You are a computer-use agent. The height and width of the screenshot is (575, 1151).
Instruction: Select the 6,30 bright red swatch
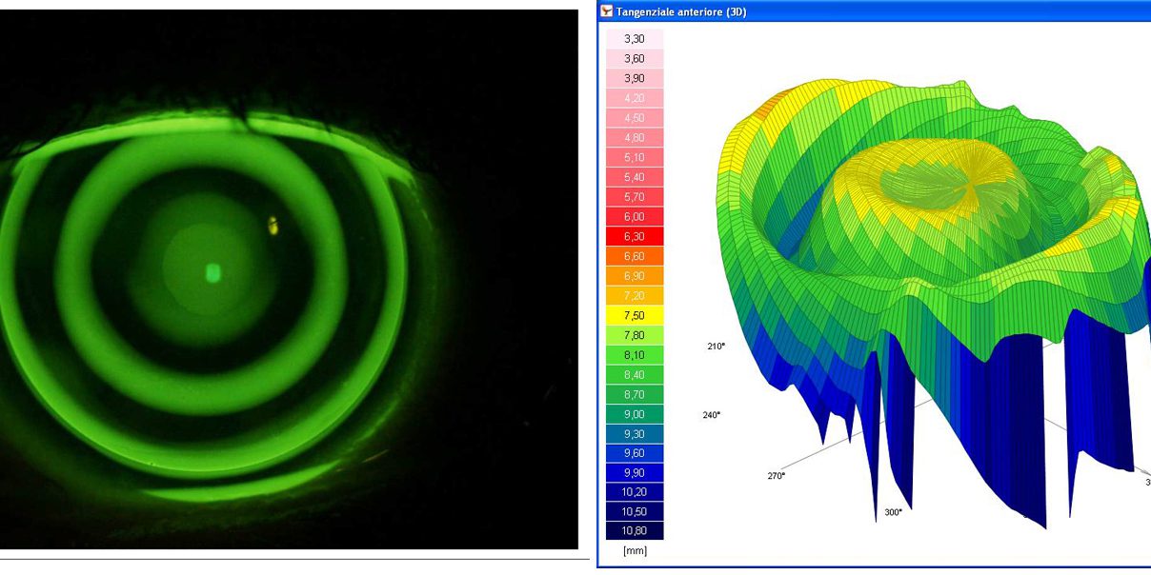pyautogui.click(x=634, y=236)
